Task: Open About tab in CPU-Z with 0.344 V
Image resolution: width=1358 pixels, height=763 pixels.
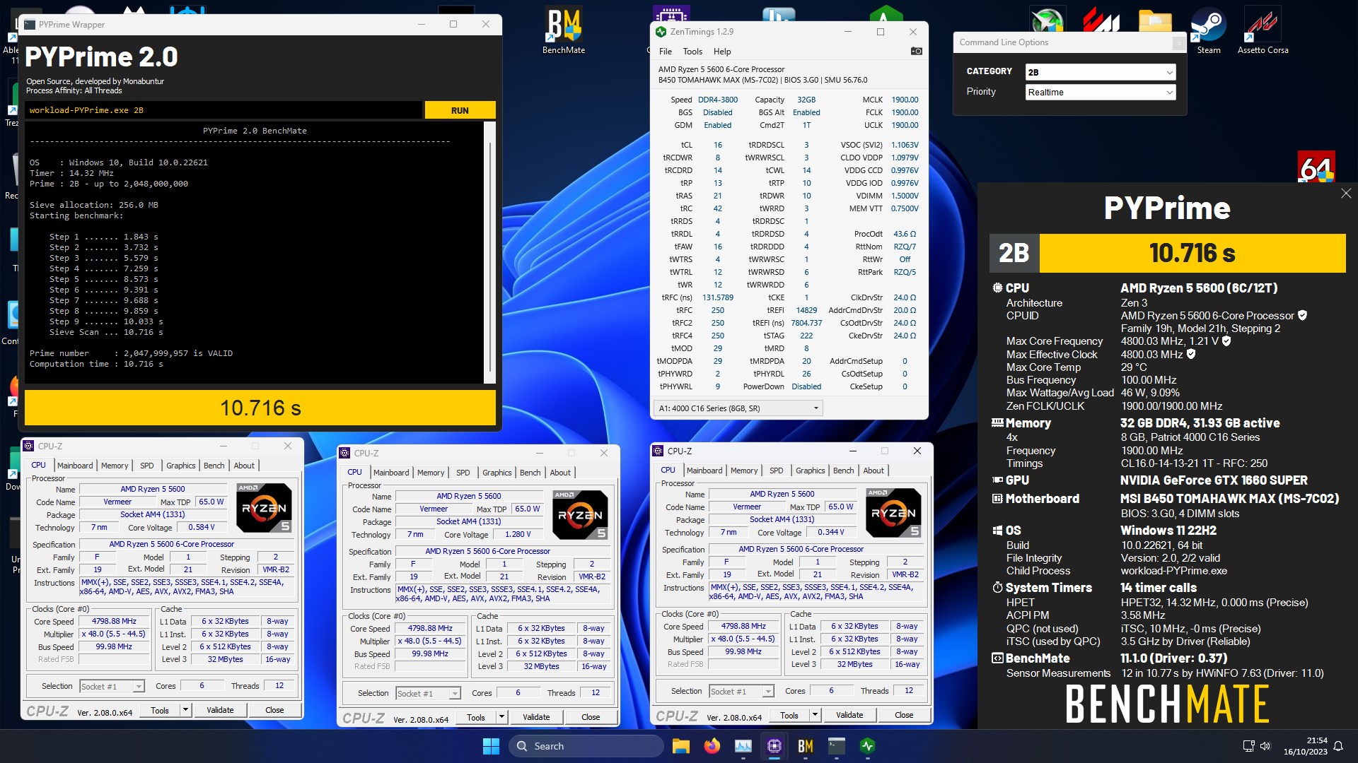Action: point(874,471)
